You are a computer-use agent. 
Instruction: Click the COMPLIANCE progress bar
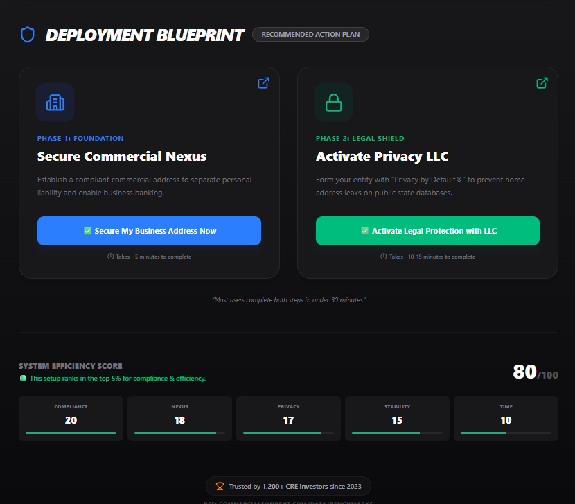click(71, 432)
